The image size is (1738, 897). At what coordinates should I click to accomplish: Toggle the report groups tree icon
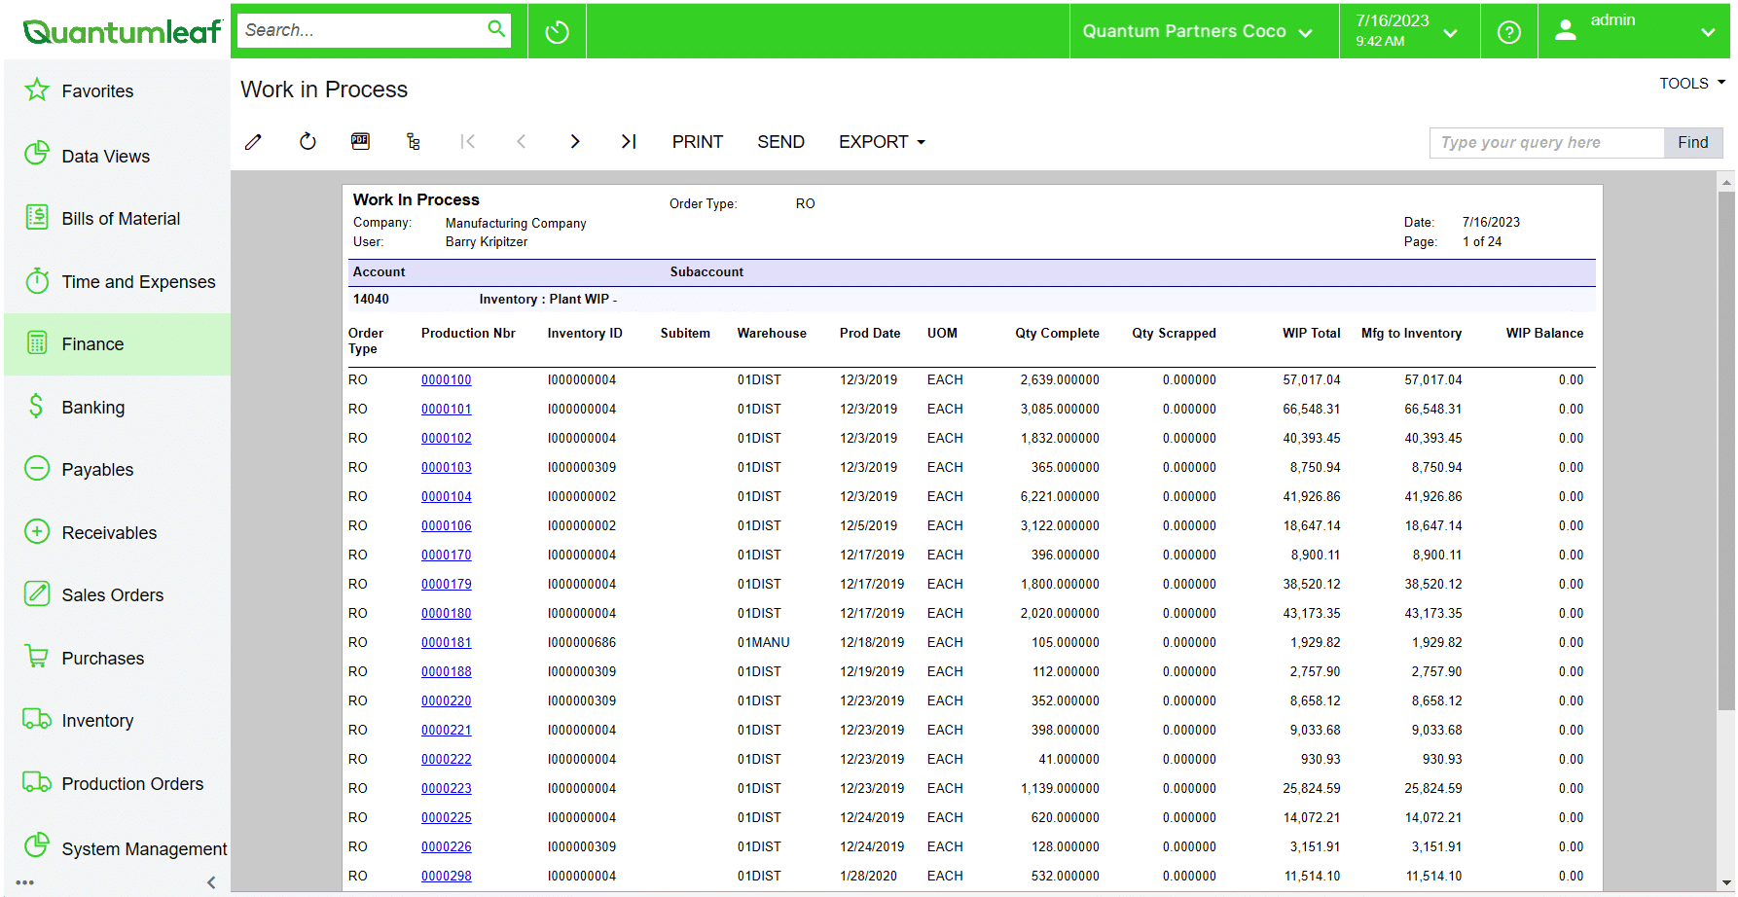(414, 142)
